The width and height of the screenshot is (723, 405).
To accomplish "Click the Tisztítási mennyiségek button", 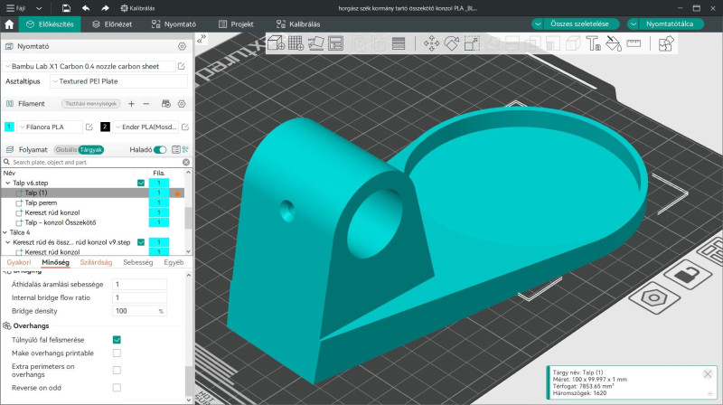I will click(91, 104).
